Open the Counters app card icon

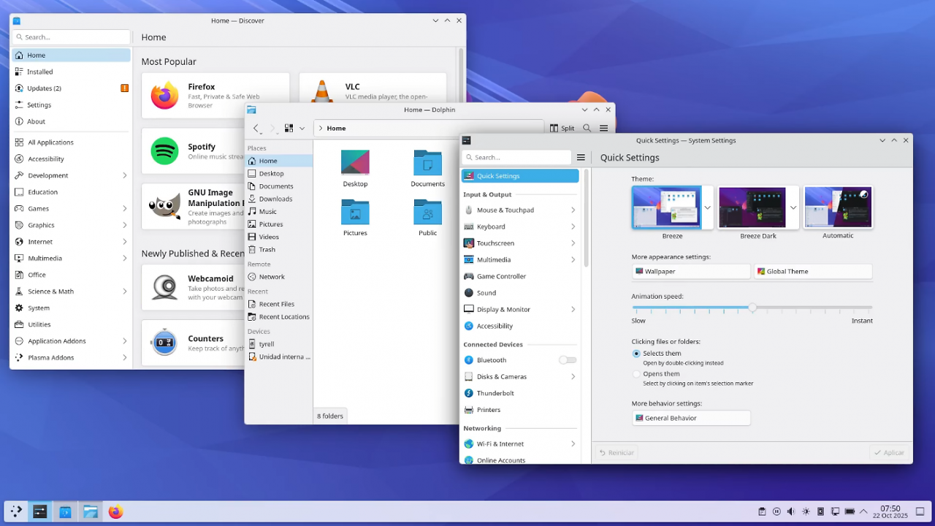164,342
